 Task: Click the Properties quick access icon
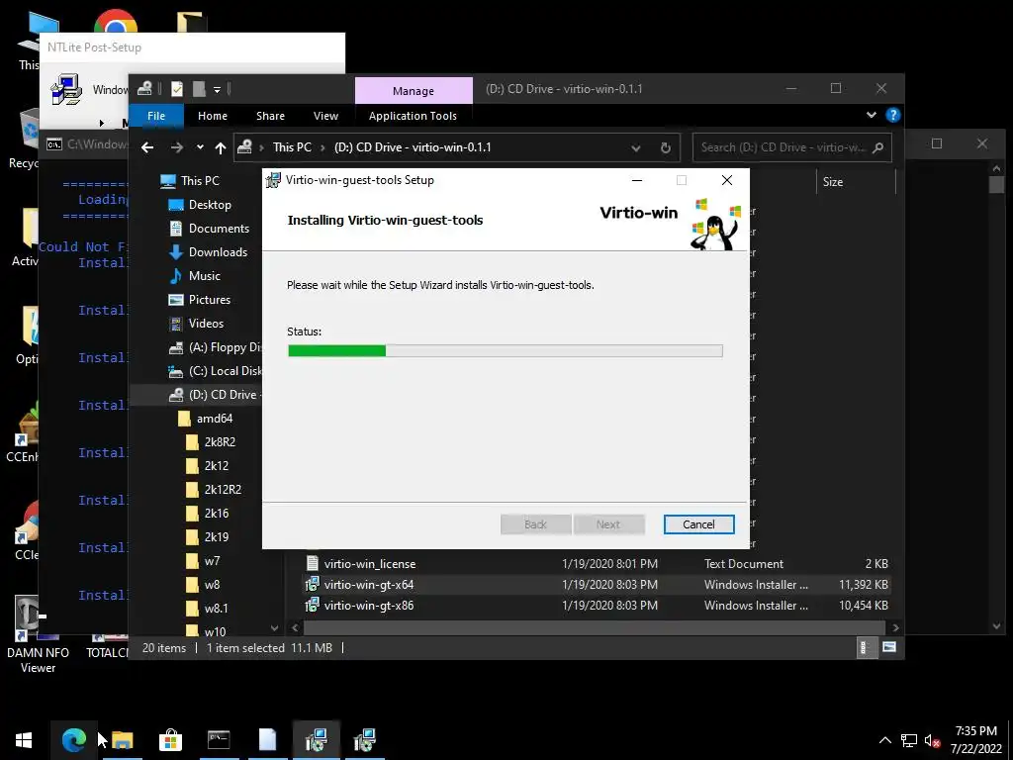click(x=177, y=89)
